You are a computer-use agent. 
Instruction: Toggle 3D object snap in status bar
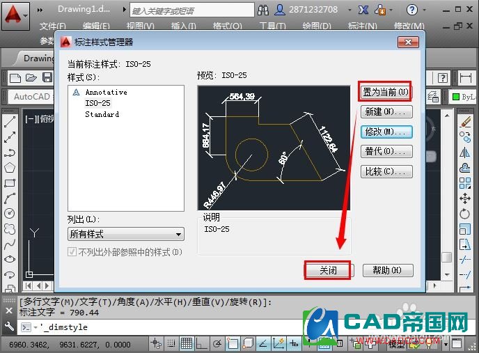[248, 344]
